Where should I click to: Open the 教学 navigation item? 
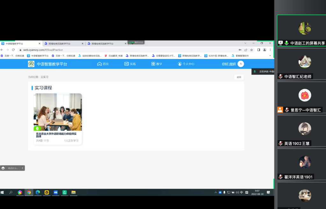coord(157,64)
